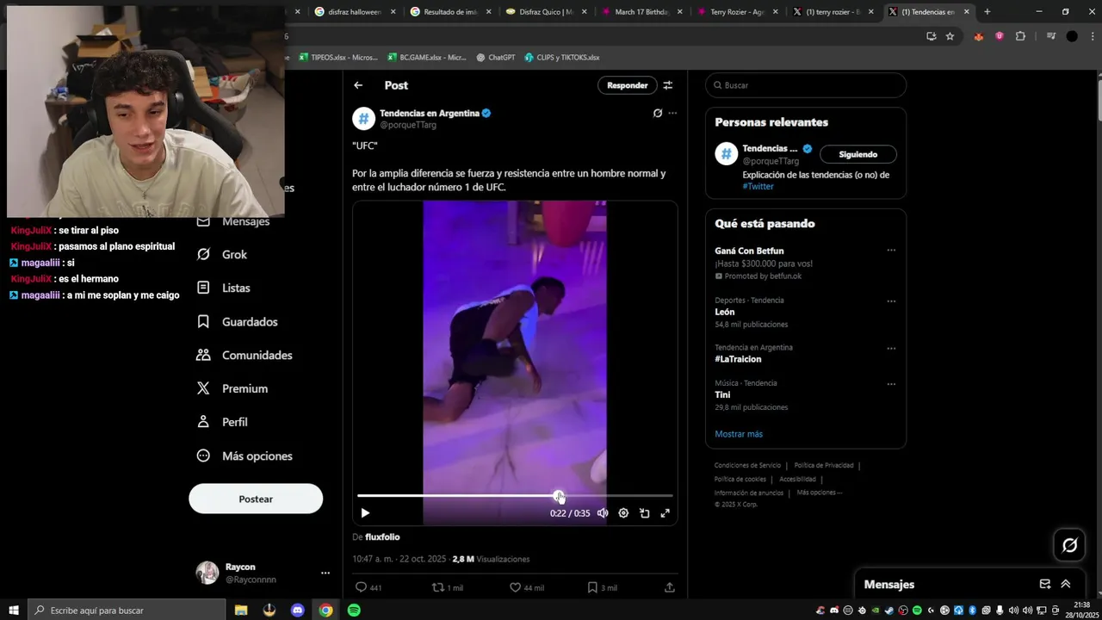
Task: Open Spotify from the taskbar
Action: click(x=354, y=610)
